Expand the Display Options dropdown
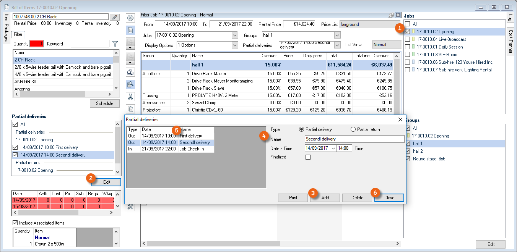The image size is (517, 252). tap(235, 45)
